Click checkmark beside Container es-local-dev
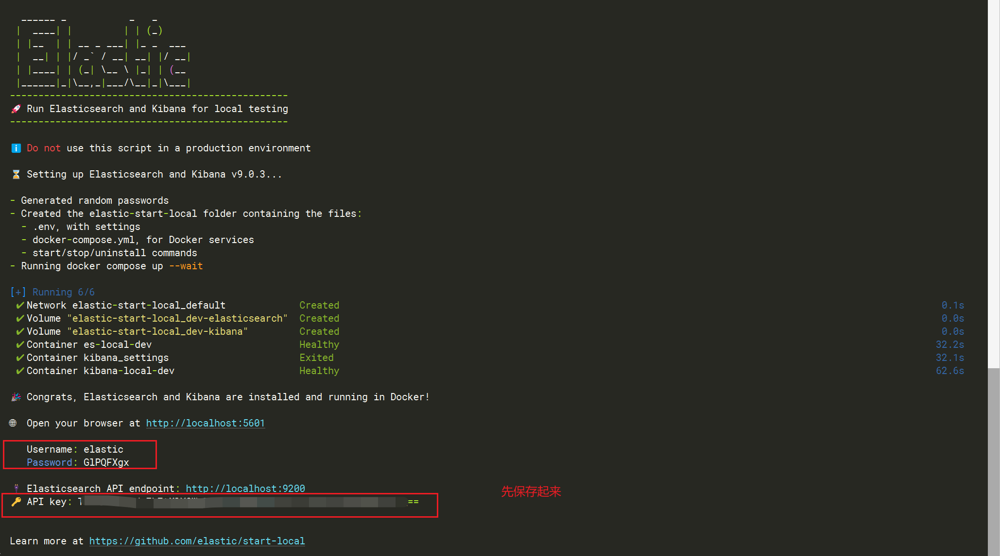Viewport: 1000px width, 556px height. (x=20, y=344)
